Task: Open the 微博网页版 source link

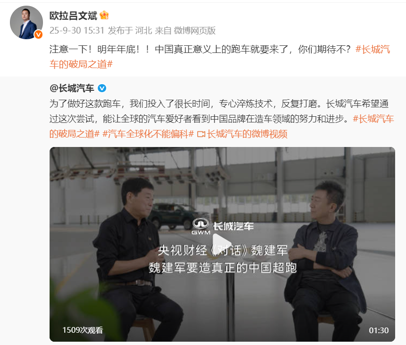Action: click(195, 31)
